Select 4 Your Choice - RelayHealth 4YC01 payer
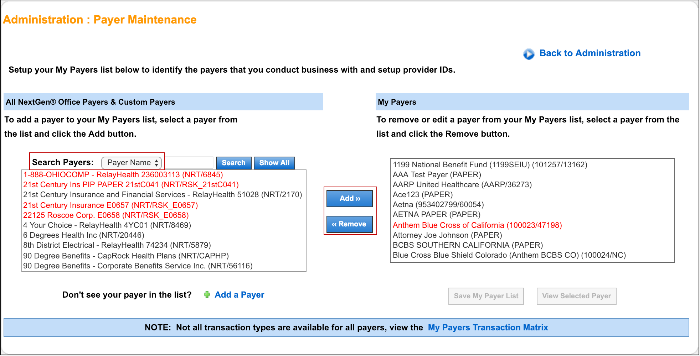Screen dimensions: 700x356 click(164, 225)
